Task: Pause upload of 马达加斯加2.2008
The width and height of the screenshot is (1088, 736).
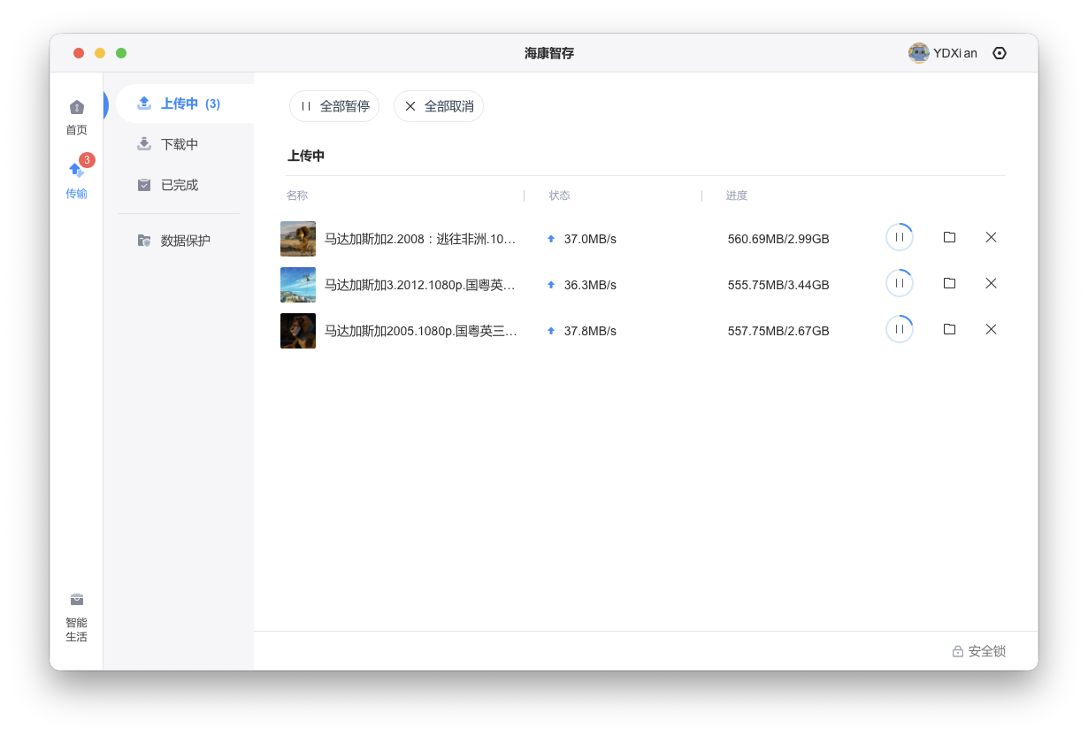Action: (900, 237)
